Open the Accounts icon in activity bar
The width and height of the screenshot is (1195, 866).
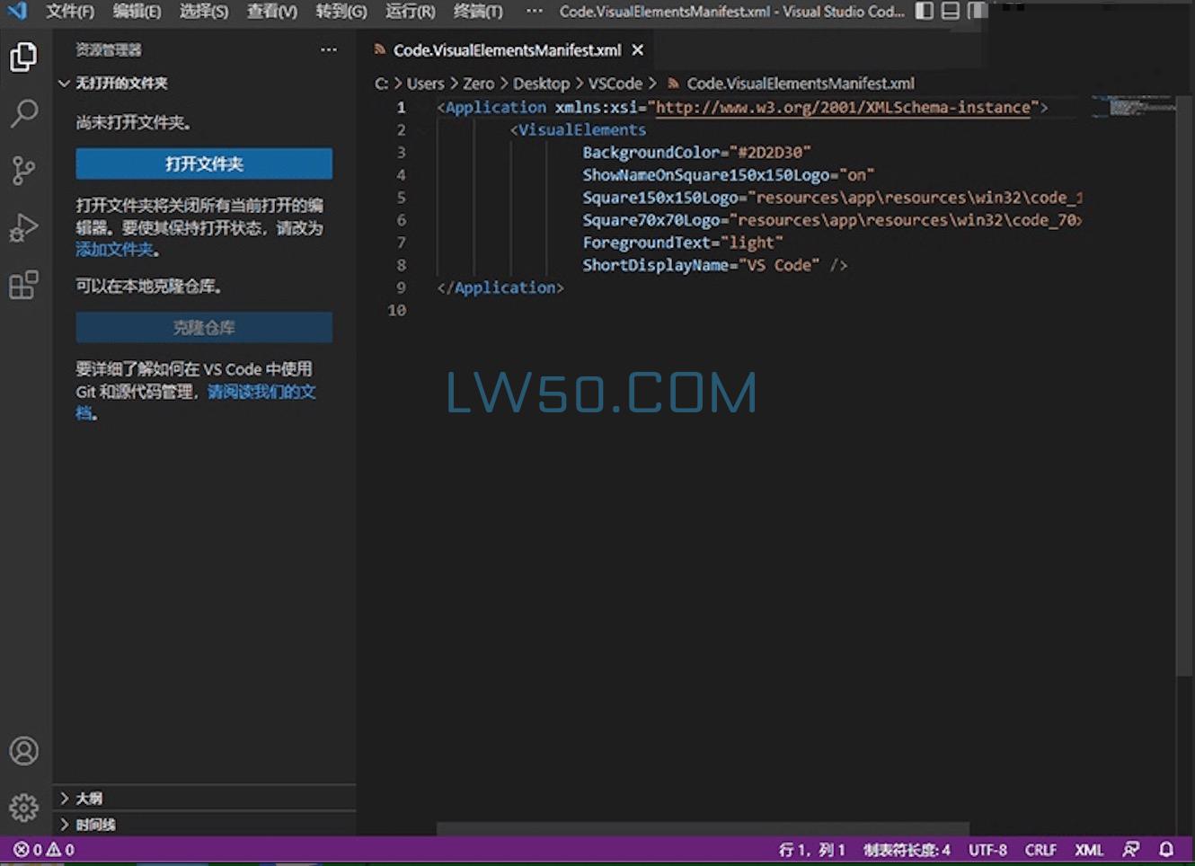(x=24, y=750)
